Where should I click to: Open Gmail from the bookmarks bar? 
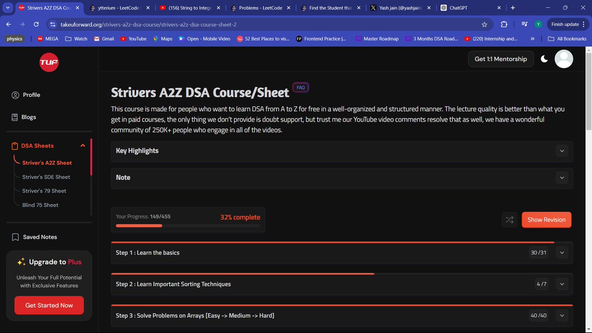tap(104, 38)
